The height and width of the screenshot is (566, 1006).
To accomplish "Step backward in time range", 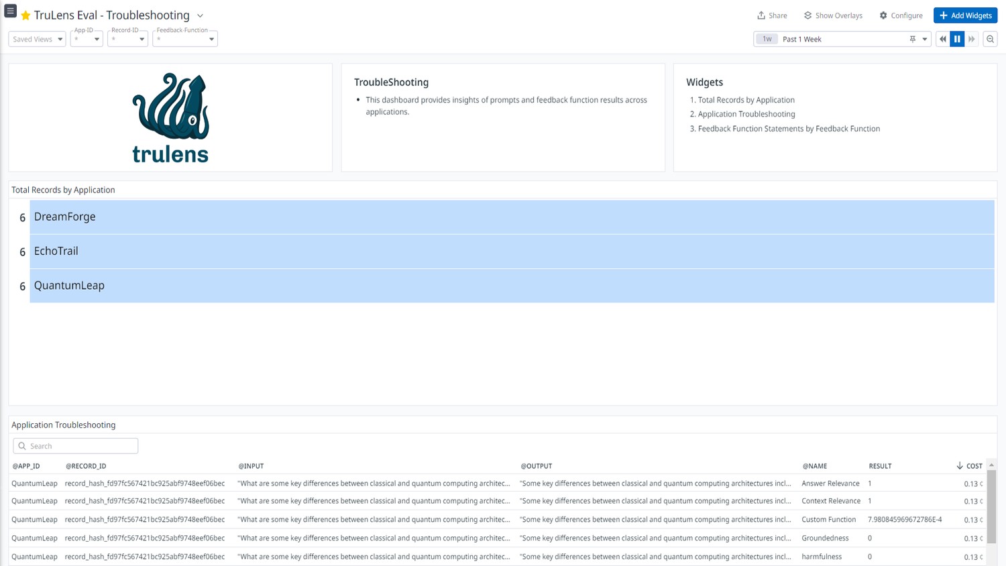I will (943, 39).
